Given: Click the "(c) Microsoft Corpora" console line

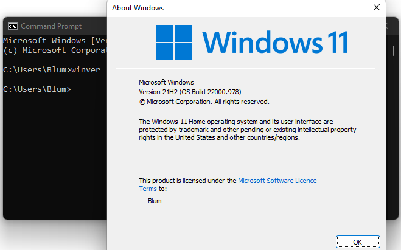Looking at the screenshot, I should pyautogui.click(x=55, y=49).
